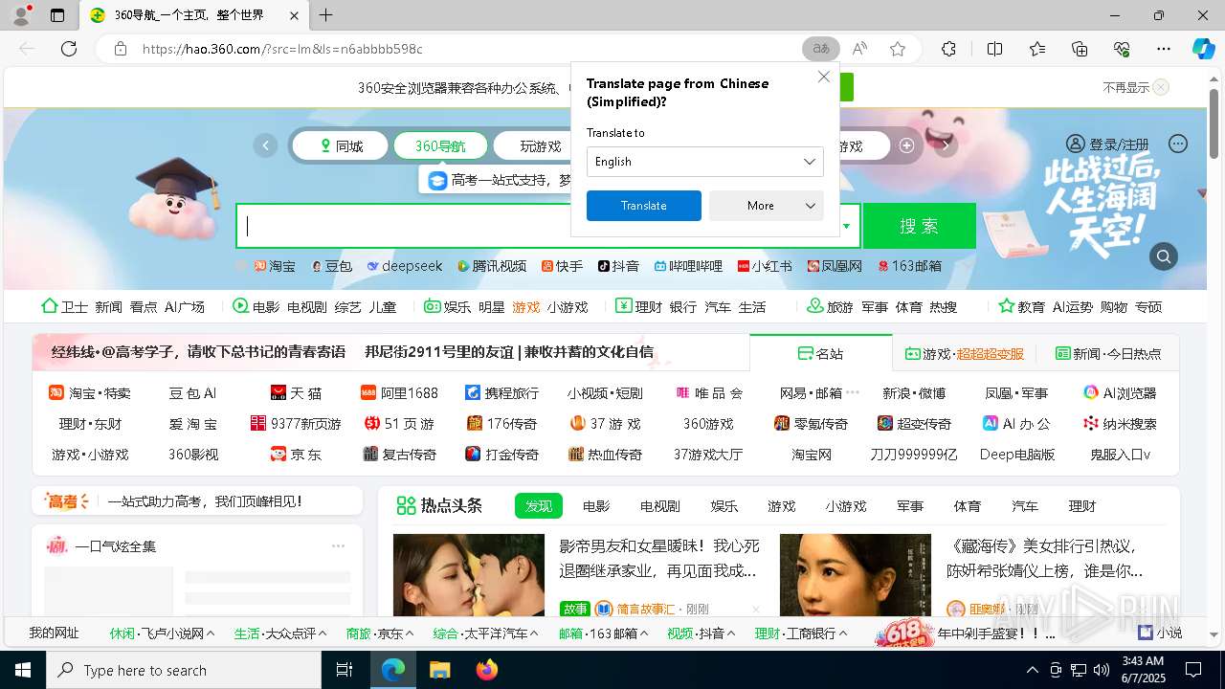Screen dimensions: 1225x689
Task: Go to next category with right arrow
Action: coord(946,145)
